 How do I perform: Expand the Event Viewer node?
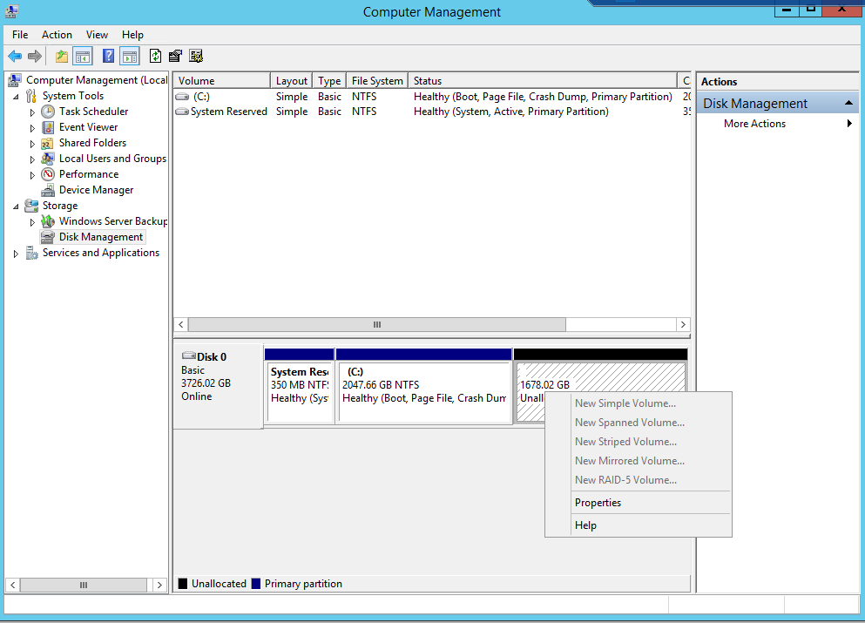click(32, 128)
